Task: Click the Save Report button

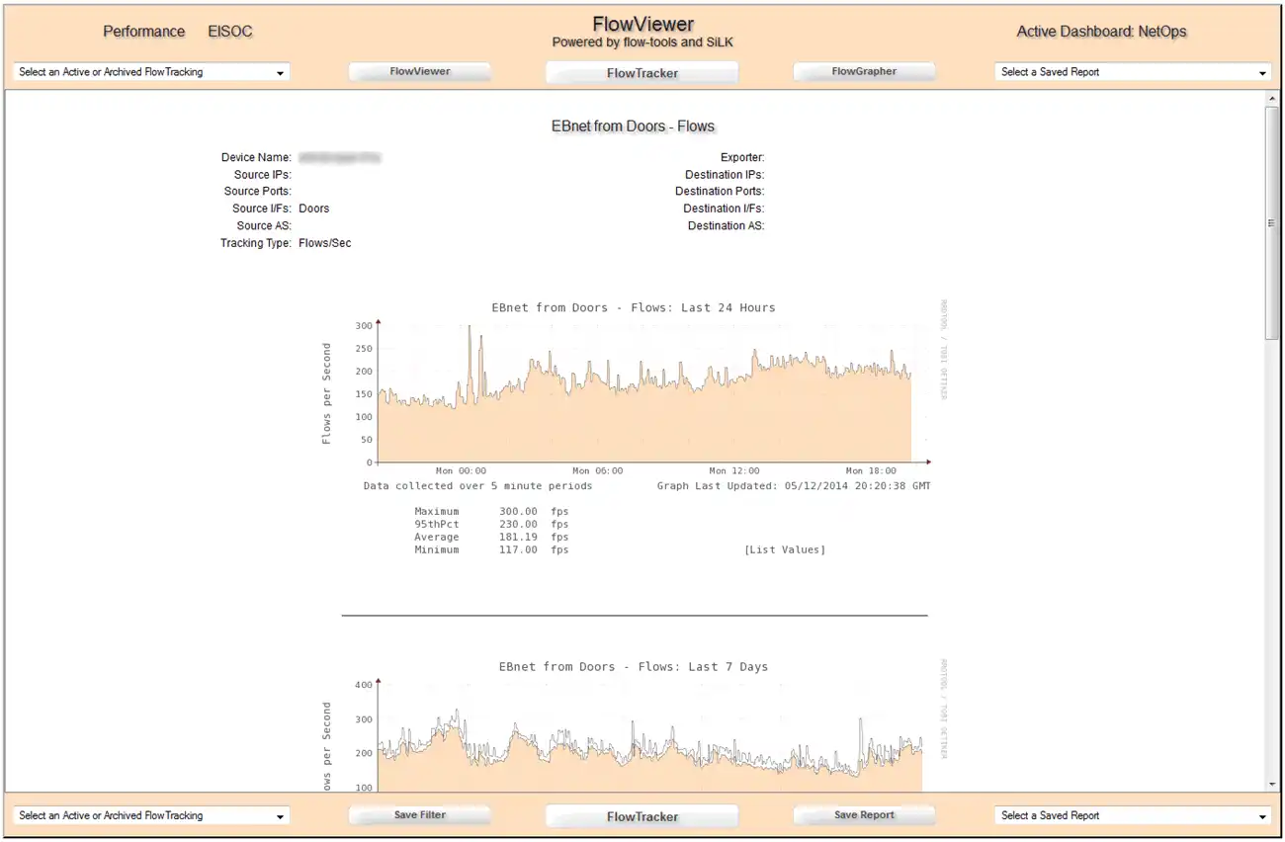Action: pos(864,815)
